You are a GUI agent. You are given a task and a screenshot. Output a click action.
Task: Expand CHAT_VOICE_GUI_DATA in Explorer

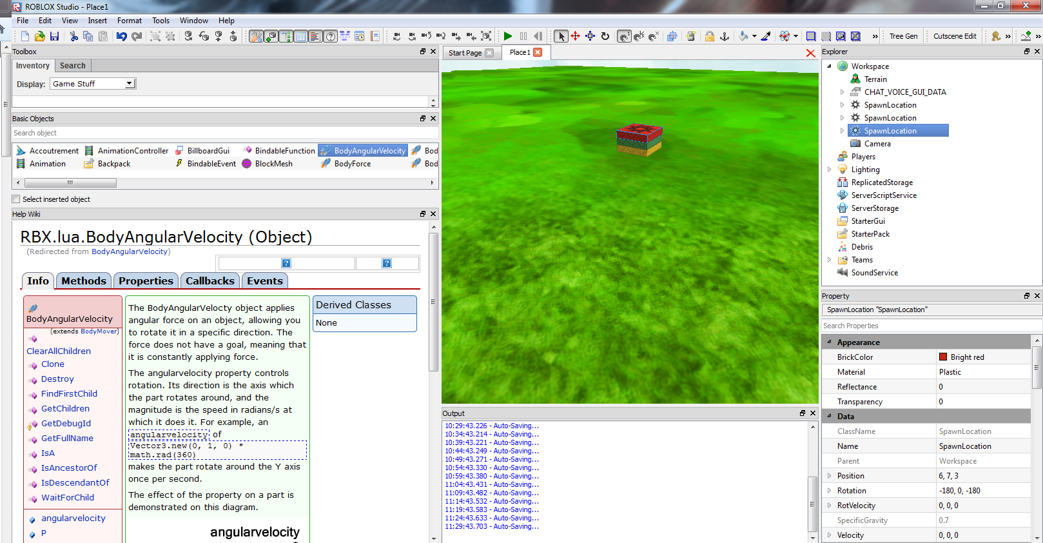(842, 92)
